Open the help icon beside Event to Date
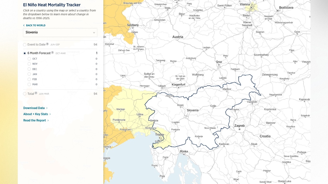The image size is (328, 184). pos(47,44)
